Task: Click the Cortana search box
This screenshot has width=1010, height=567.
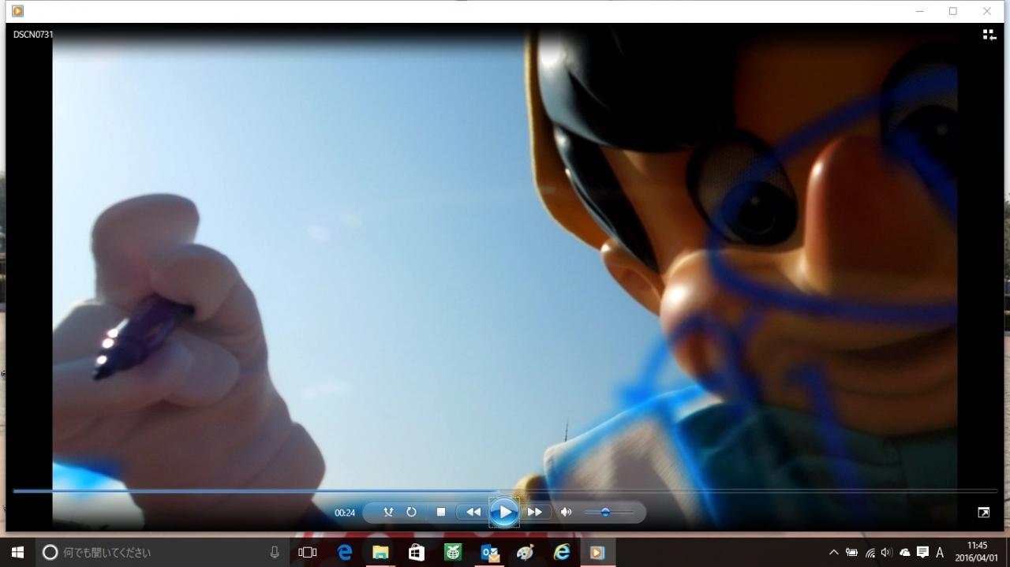Action: tap(163, 552)
